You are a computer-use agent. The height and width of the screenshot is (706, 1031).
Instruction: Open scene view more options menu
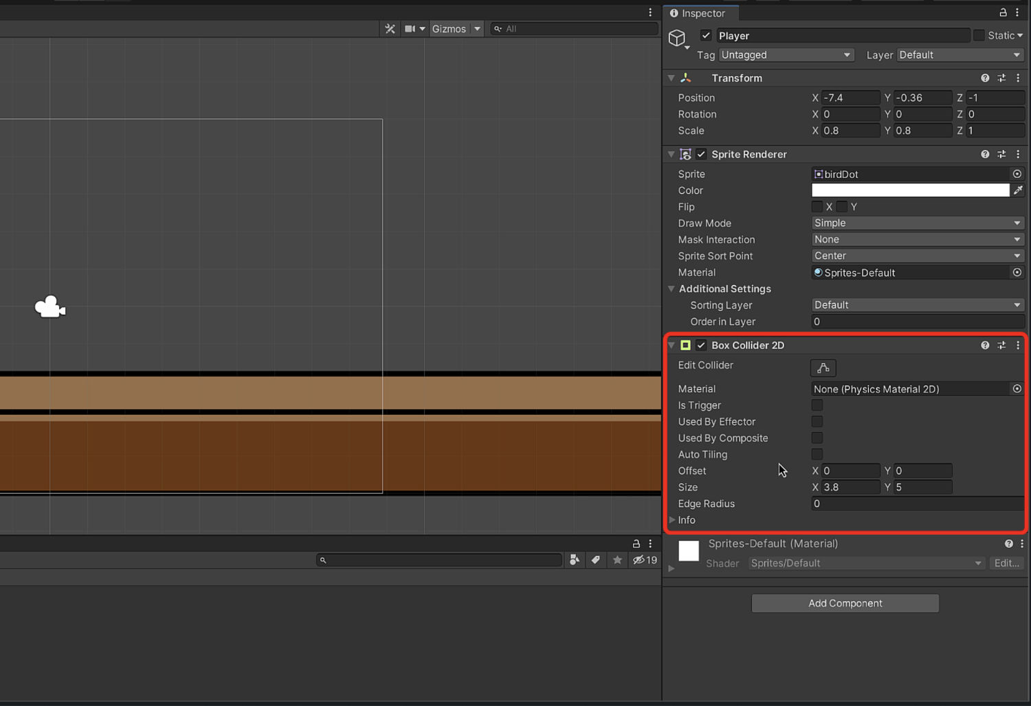click(x=650, y=12)
